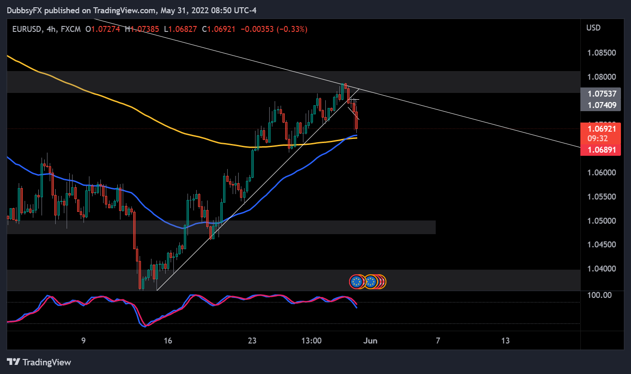Click the 1.05000 price axis label
Image resolution: width=631 pixels, height=374 pixels.
point(602,221)
